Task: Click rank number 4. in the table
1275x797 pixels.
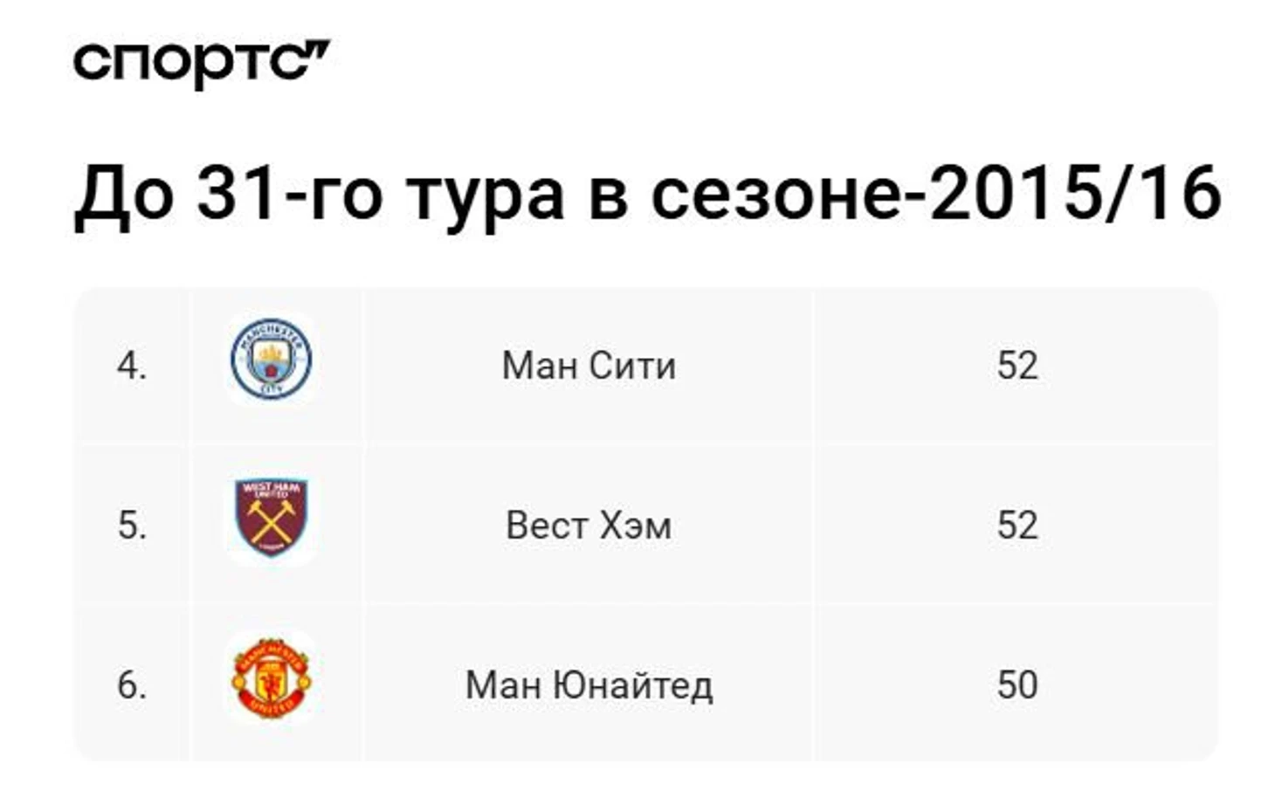Action: [132, 366]
